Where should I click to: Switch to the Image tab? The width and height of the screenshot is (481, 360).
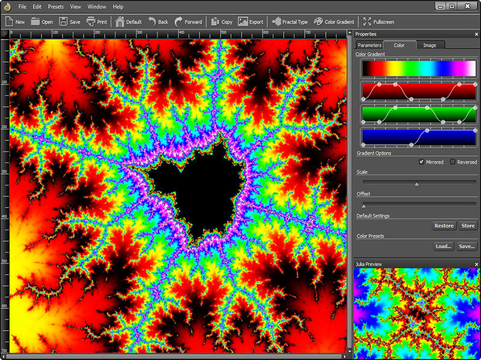(430, 46)
